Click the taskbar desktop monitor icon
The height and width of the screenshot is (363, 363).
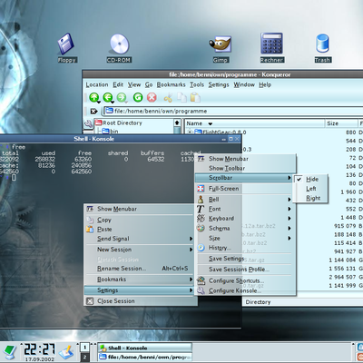9,352
